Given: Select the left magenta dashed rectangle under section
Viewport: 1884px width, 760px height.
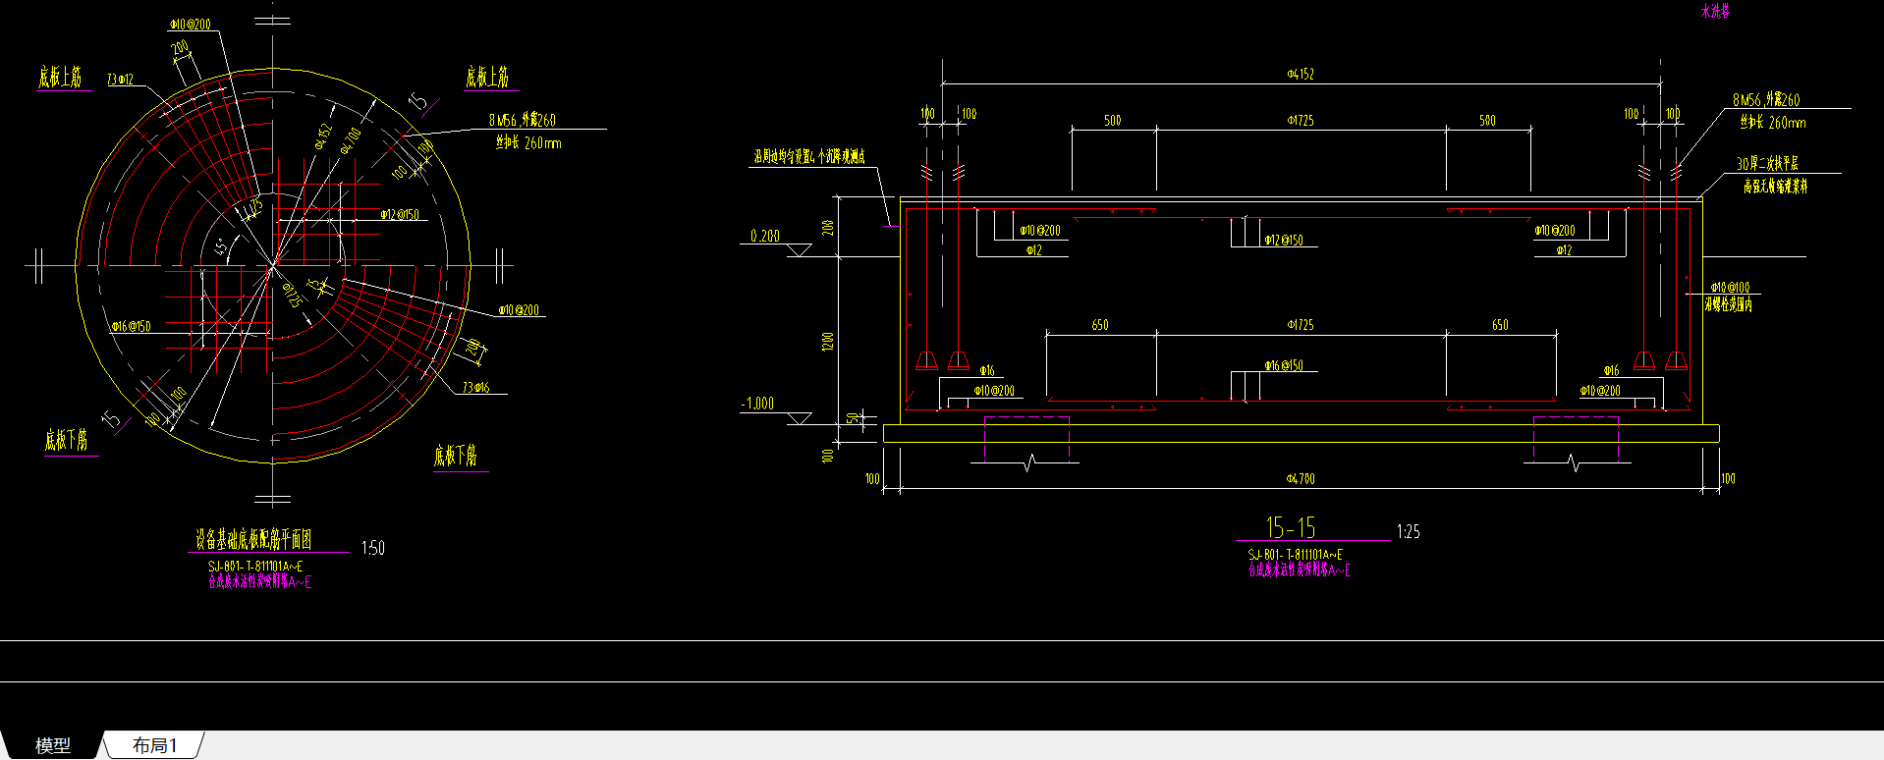Looking at the screenshot, I should (1026, 438).
